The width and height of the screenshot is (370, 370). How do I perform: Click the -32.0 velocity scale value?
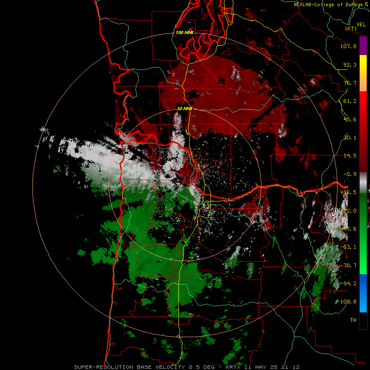click(x=348, y=211)
